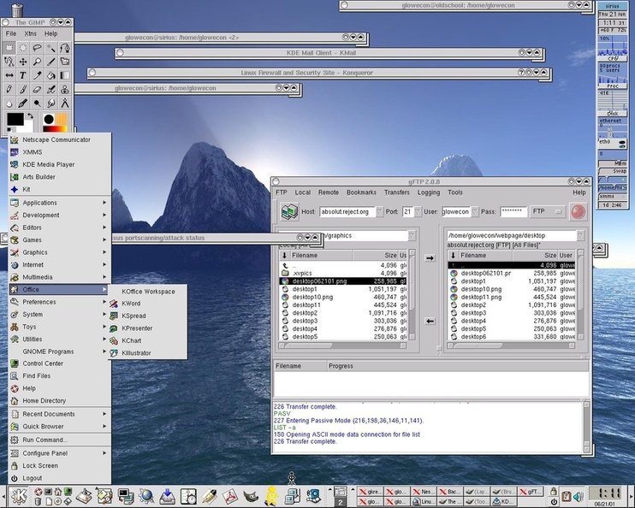Click the GIMP foreground black color swatch

point(15,120)
